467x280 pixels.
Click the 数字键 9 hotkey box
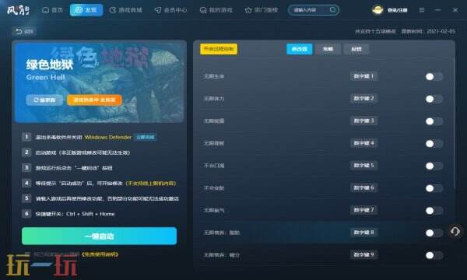pyautogui.click(x=363, y=254)
